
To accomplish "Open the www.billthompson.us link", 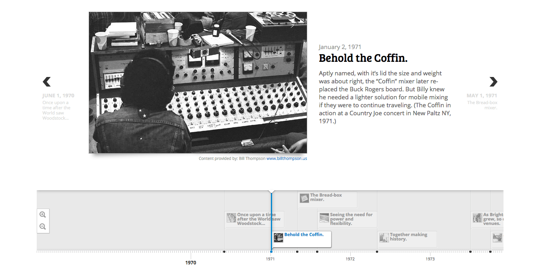I will click(286, 158).
